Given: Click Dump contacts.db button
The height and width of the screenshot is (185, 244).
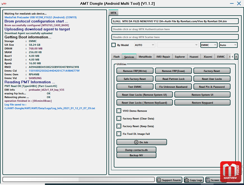Looking at the screenshot, I should [136, 150].
